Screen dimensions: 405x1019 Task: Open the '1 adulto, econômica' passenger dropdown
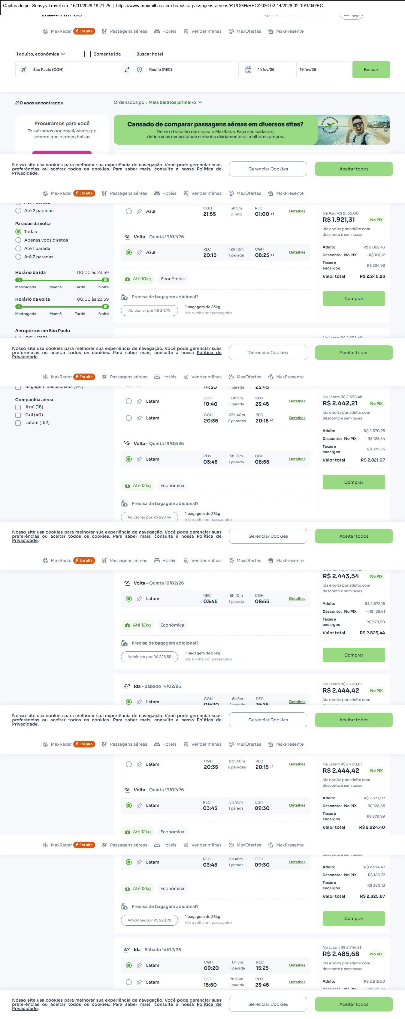[x=41, y=54]
